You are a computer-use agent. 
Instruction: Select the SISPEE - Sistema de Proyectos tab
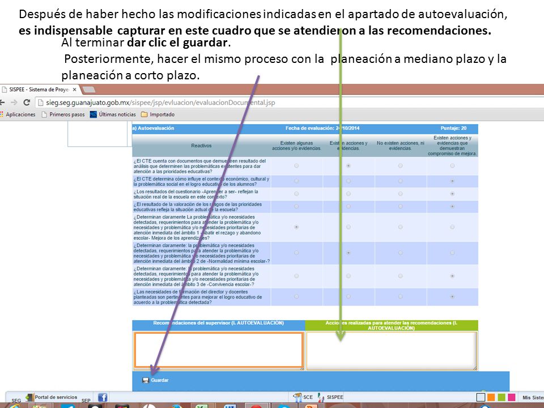click(x=39, y=90)
